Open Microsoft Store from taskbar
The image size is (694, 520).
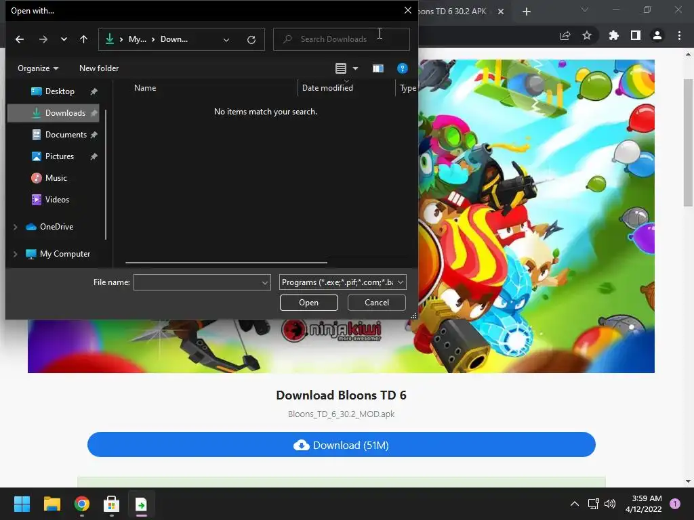(x=112, y=504)
